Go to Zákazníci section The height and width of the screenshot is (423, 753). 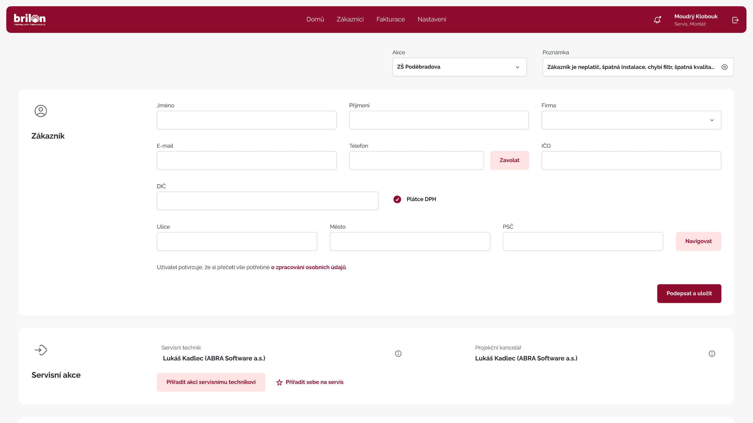coord(350,19)
